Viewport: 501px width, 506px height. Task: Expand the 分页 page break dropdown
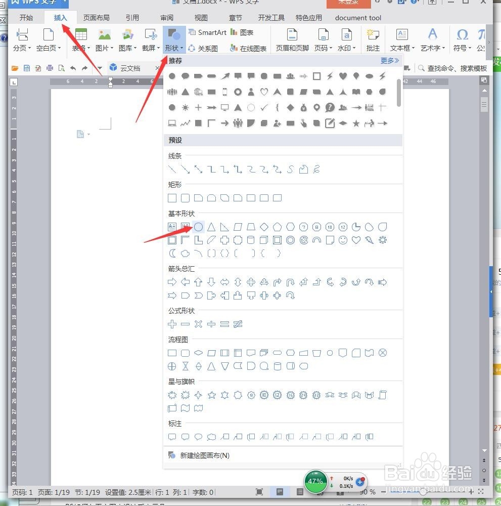(x=22, y=48)
